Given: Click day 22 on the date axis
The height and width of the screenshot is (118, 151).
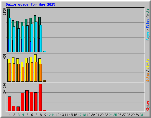Looking at the screenshot, I should click(102, 115).
